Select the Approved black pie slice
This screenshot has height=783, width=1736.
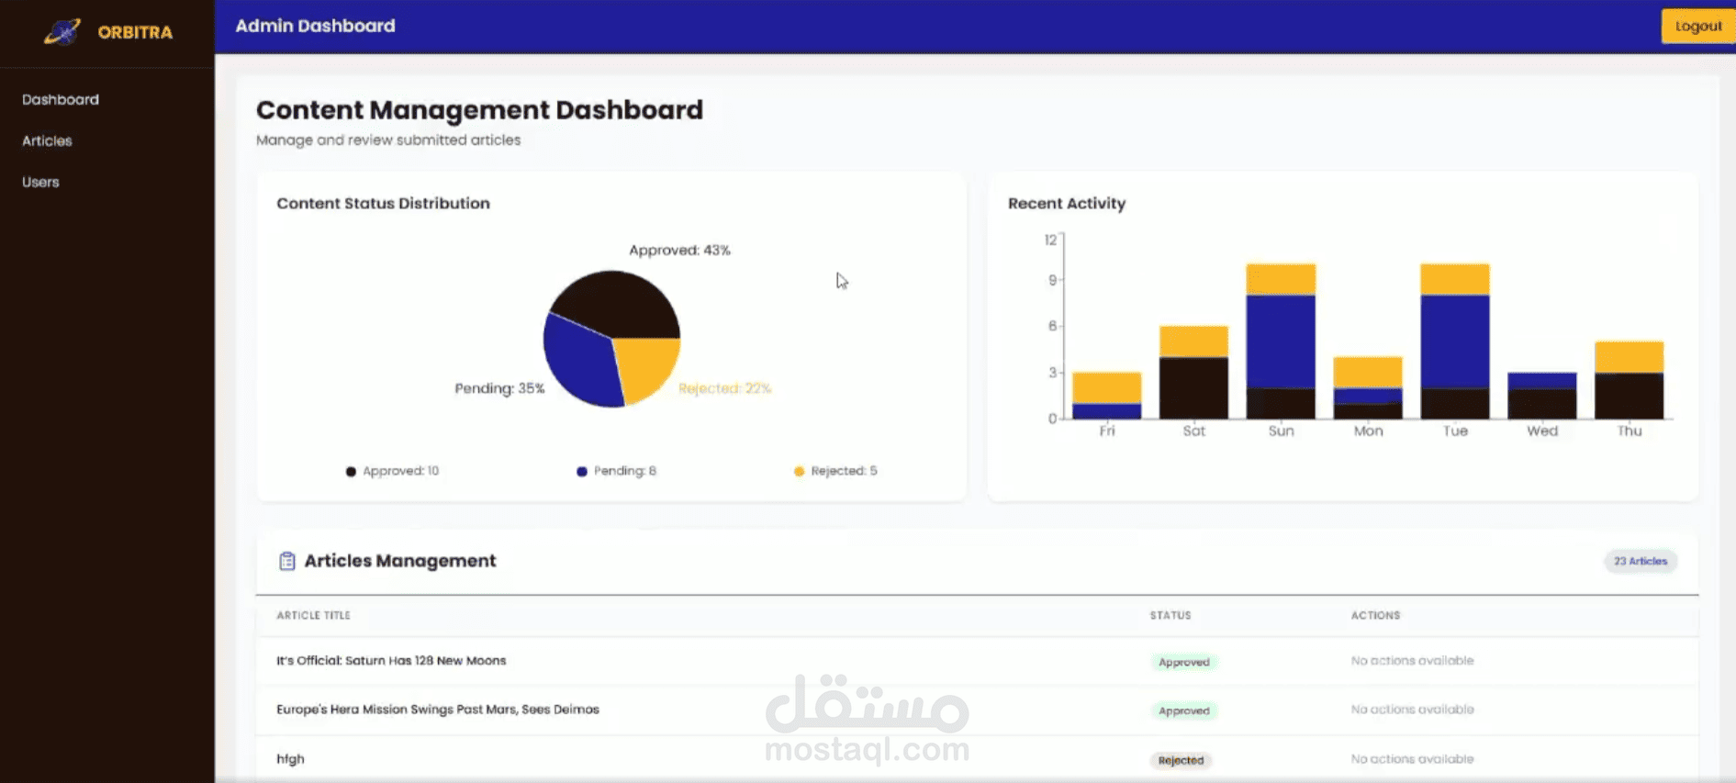click(x=617, y=303)
